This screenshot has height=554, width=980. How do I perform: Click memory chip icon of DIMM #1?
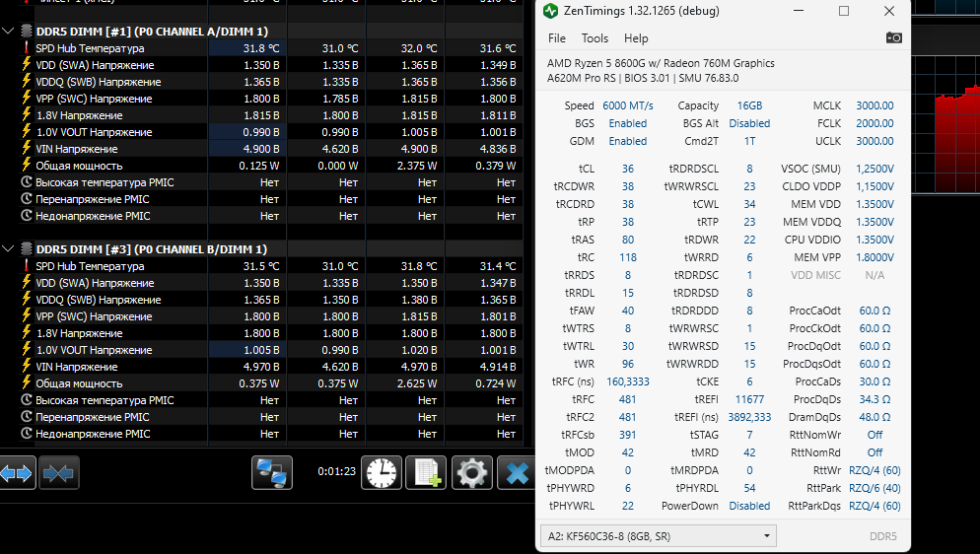point(27,32)
